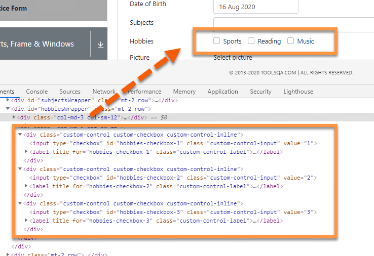Open the Application tab

[222, 92]
